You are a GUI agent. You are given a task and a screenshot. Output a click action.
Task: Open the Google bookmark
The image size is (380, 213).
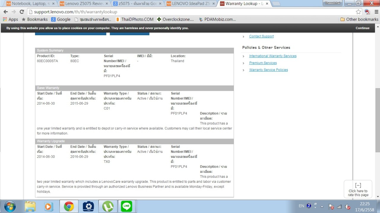(x=61, y=19)
